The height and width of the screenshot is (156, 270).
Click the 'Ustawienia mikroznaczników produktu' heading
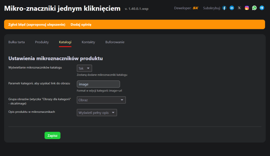56,58
